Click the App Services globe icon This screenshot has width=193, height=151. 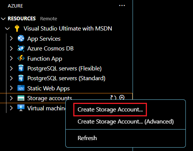tap(21, 38)
